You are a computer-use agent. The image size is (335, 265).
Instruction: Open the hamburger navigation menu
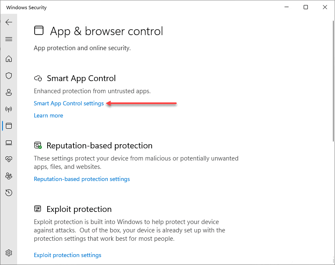click(9, 39)
